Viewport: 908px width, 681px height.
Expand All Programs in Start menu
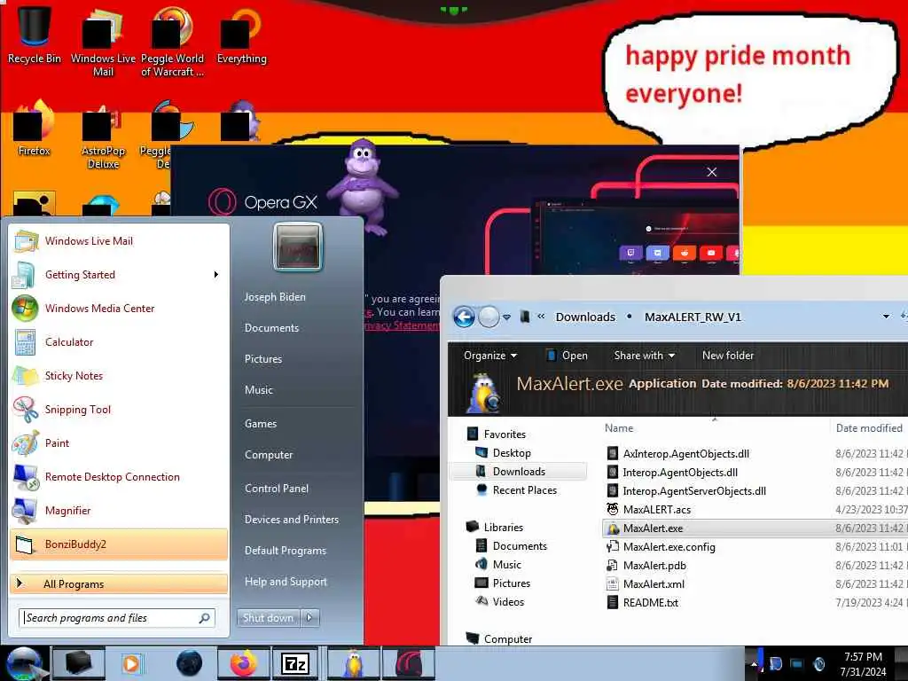click(x=119, y=583)
